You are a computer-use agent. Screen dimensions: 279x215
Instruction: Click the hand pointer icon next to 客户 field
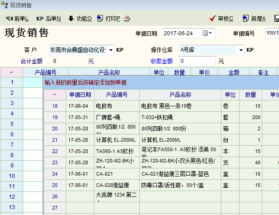(x=120, y=49)
